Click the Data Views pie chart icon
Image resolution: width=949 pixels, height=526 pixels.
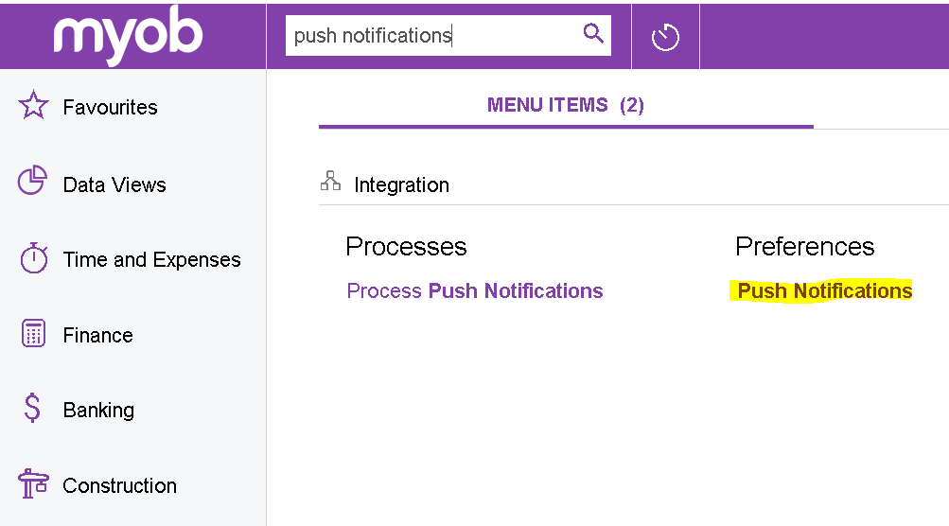(x=33, y=181)
